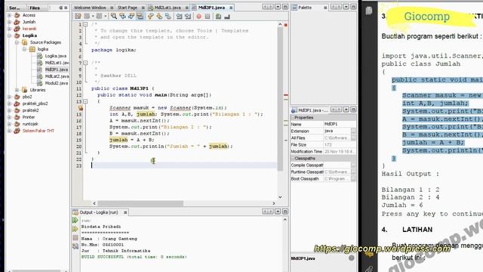Image resolution: width=483 pixels, height=272 pixels.
Task: Expand the Jumlah project node
Action: pyautogui.click(x=10, y=22)
